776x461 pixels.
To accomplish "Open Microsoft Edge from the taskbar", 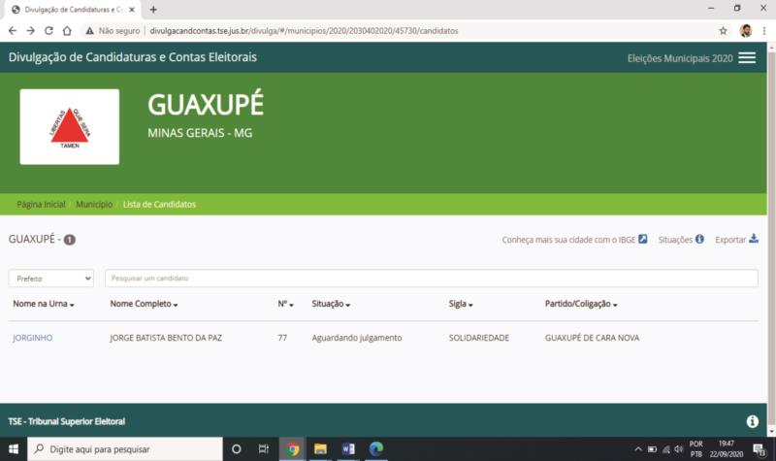I will (376, 449).
